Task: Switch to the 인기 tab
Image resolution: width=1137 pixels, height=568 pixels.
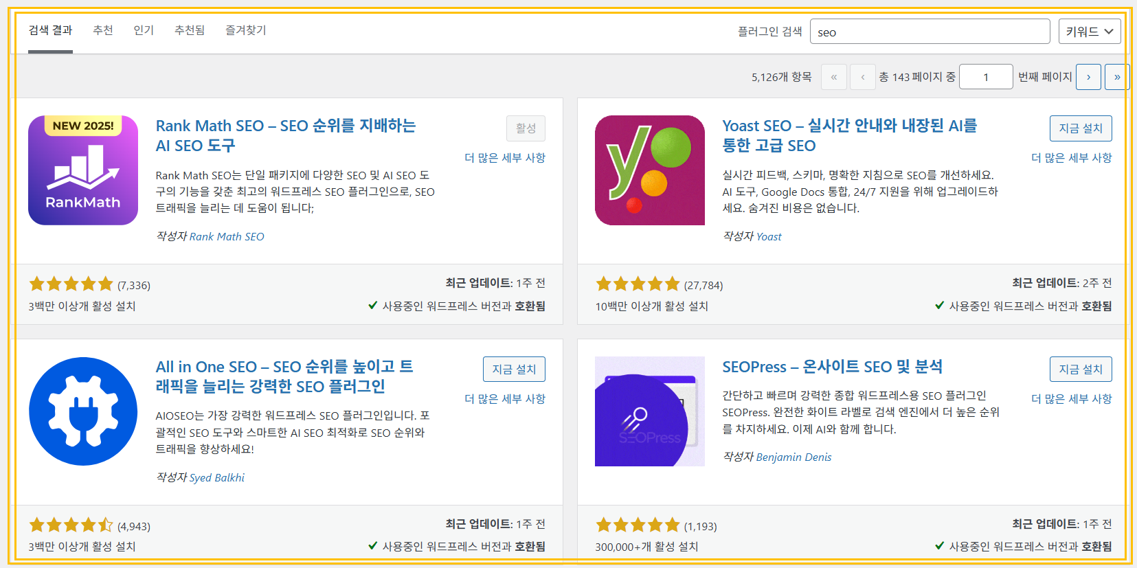Action: point(143,30)
